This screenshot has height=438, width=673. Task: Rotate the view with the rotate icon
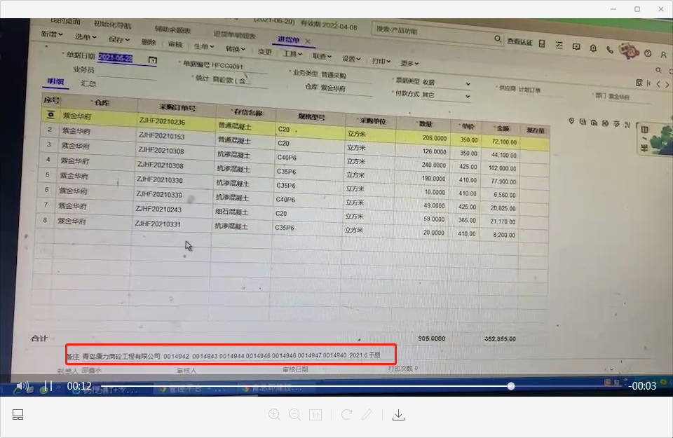(x=346, y=414)
